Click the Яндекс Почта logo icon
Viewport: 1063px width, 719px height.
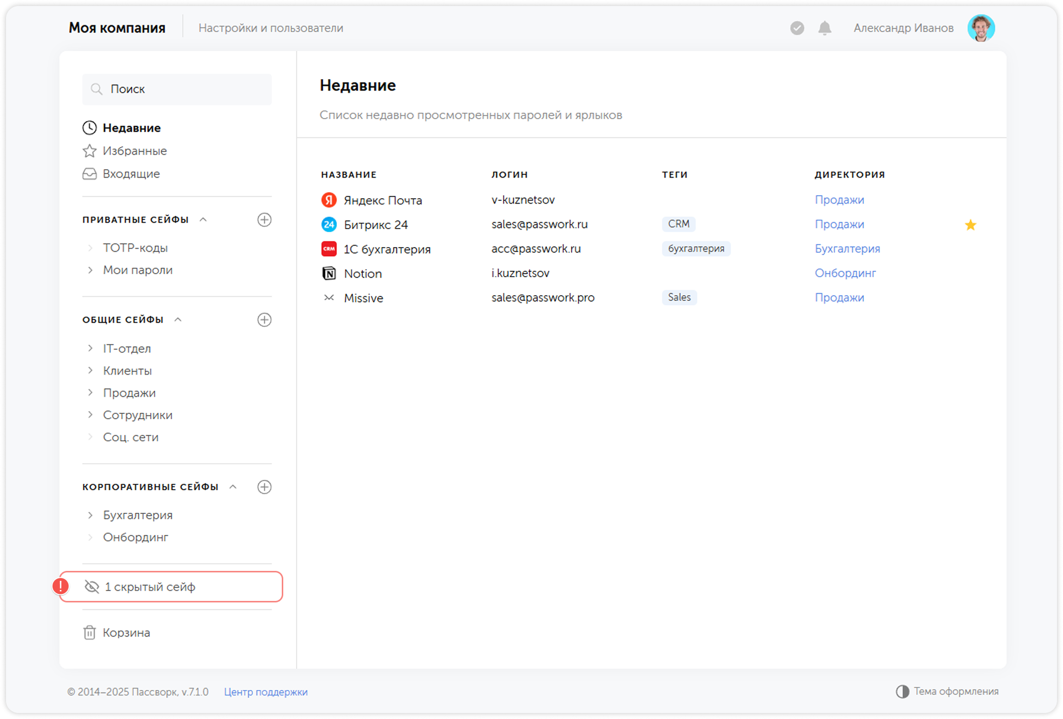(x=329, y=200)
